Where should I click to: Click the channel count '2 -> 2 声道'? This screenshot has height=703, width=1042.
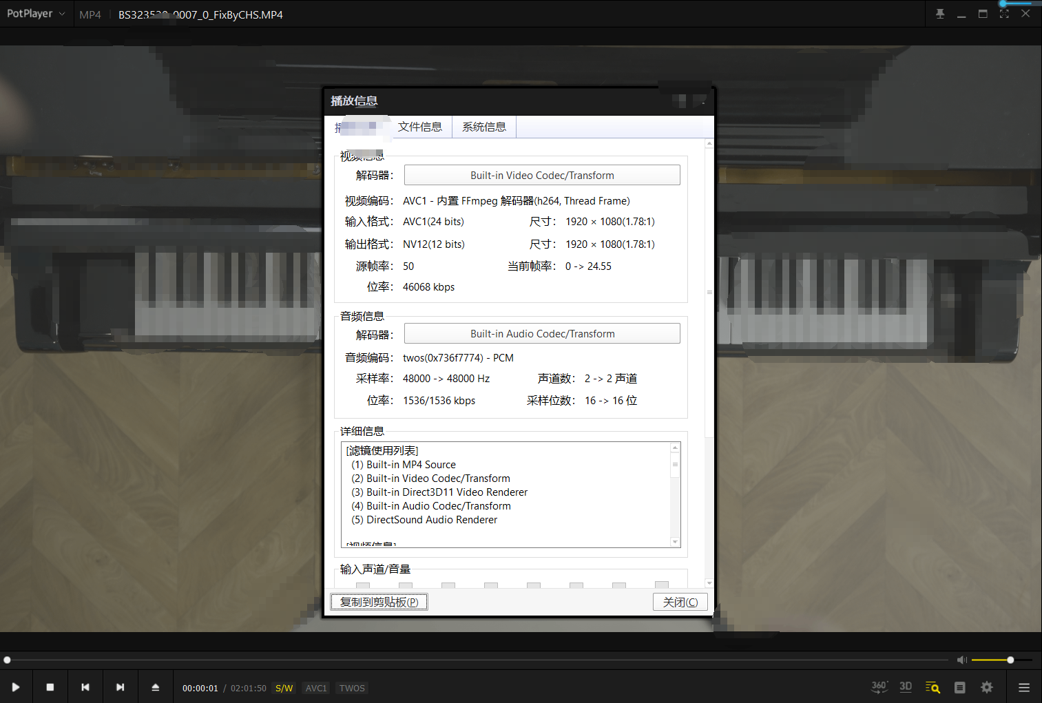point(611,379)
